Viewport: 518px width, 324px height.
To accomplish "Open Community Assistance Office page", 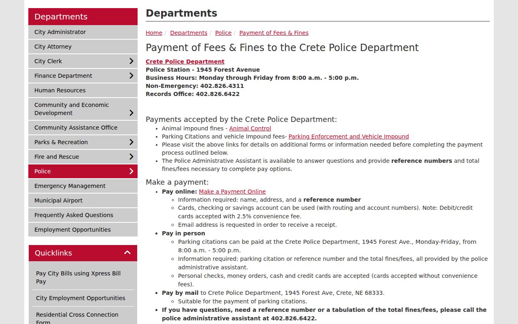I will point(83,128).
